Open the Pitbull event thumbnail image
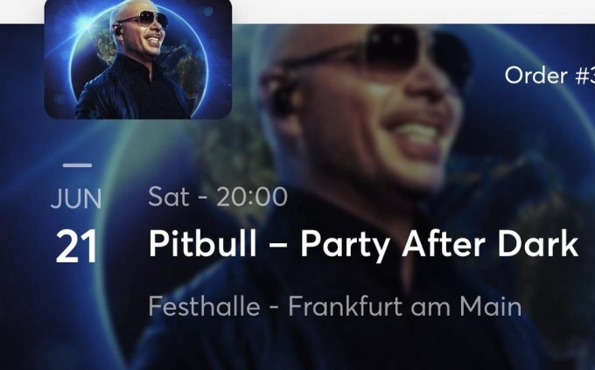The width and height of the screenshot is (595, 370). click(138, 59)
